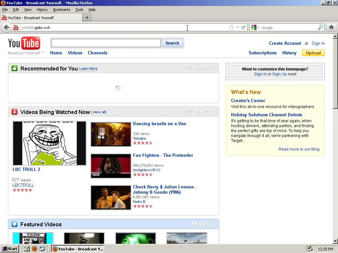
Task: Go back with the browser back arrow
Action: [7, 28]
